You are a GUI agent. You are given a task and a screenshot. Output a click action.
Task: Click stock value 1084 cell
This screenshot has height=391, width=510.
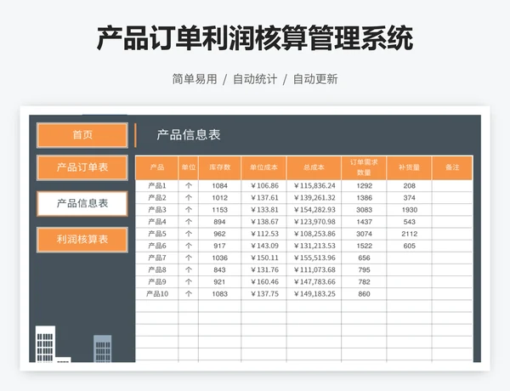pyautogui.click(x=220, y=186)
